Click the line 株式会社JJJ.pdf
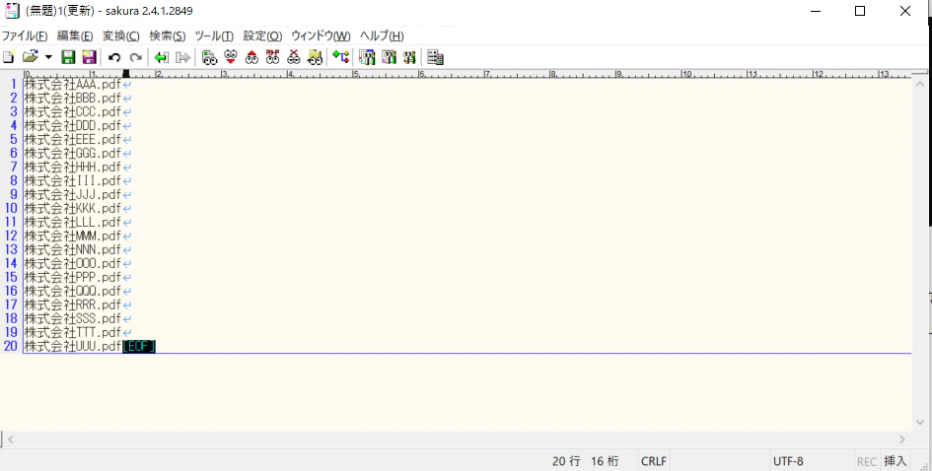The width and height of the screenshot is (932, 471). [x=73, y=194]
